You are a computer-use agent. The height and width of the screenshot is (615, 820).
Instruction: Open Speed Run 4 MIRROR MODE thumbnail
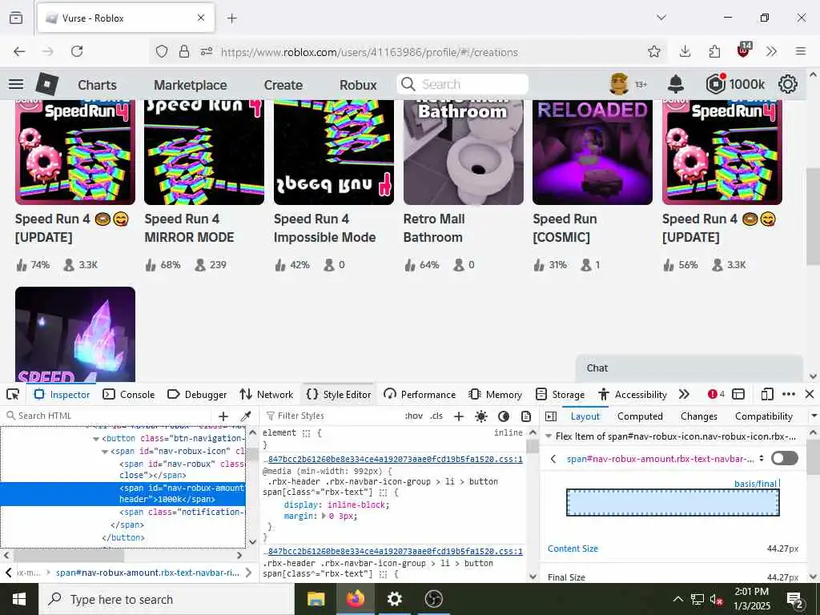(204, 152)
